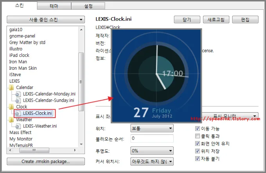Screen dimensions: 266x173
Task: Select LEXIS-Calendar-Monday.ini
Action: tap(49, 94)
